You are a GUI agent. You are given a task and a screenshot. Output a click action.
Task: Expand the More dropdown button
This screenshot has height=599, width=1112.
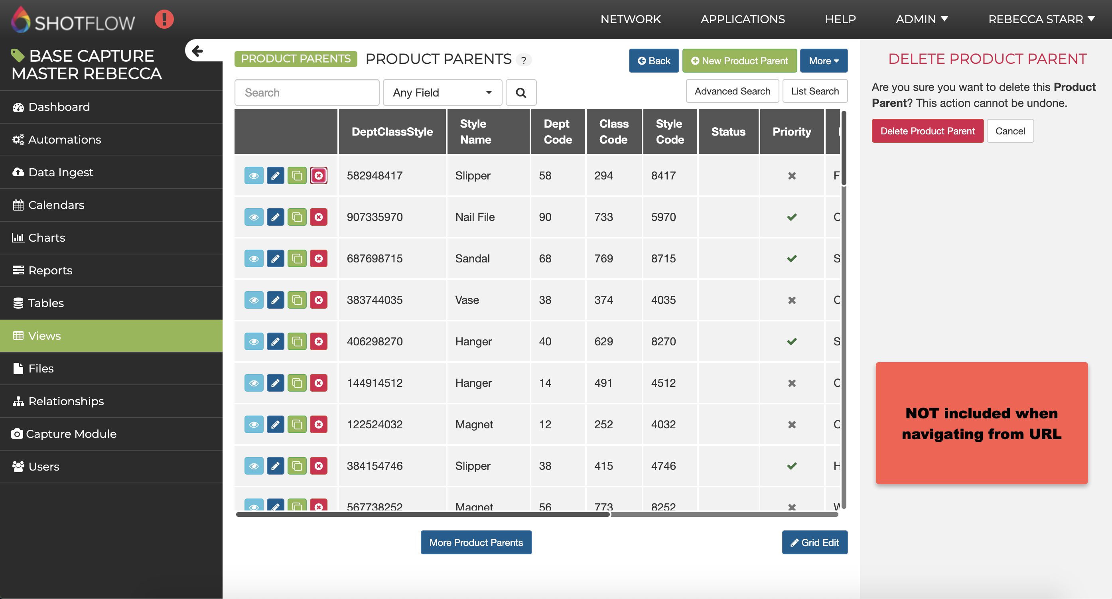tap(823, 61)
